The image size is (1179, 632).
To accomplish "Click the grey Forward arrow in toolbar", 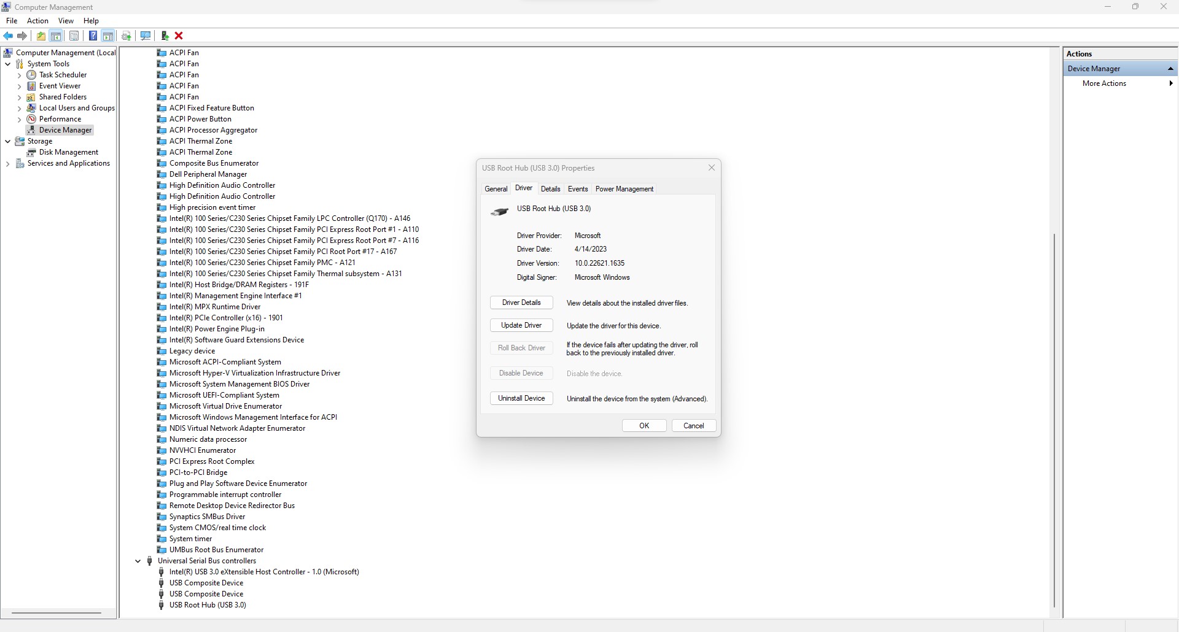I will tap(22, 36).
